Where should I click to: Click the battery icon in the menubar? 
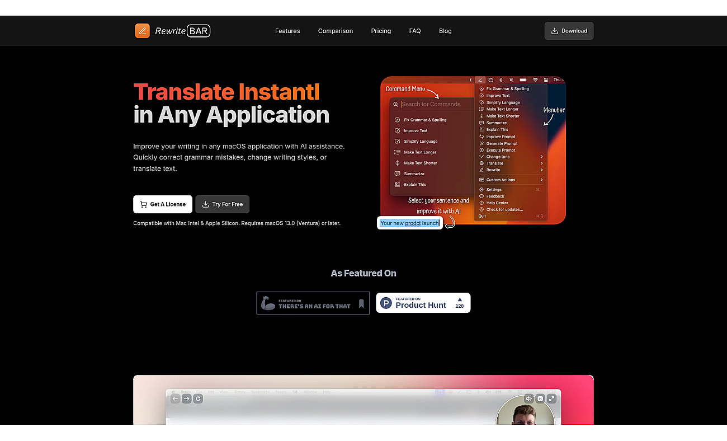pyautogui.click(x=524, y=80)
